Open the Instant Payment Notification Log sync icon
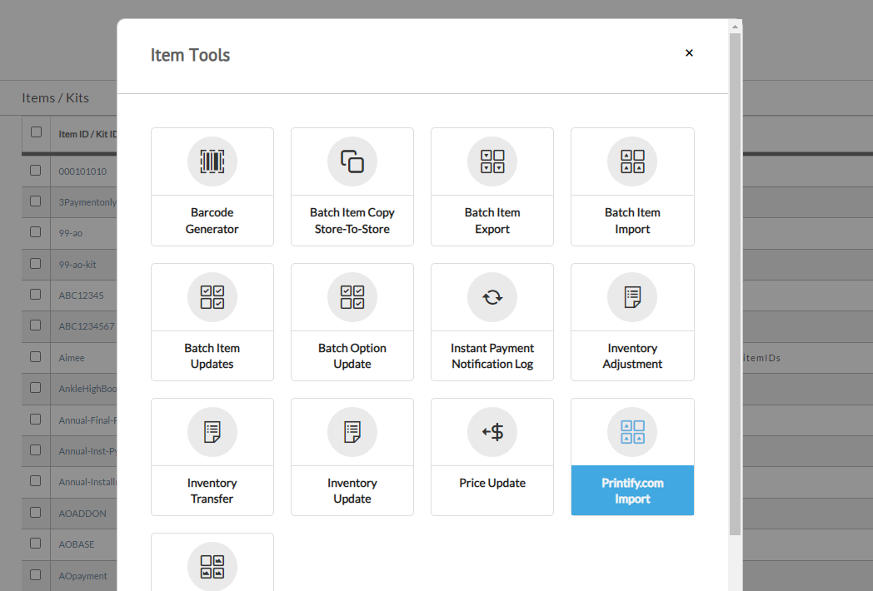 point(492,297)
